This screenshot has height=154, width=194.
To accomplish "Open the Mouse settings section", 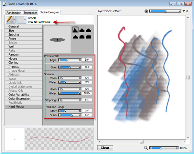I will (24, 58).
